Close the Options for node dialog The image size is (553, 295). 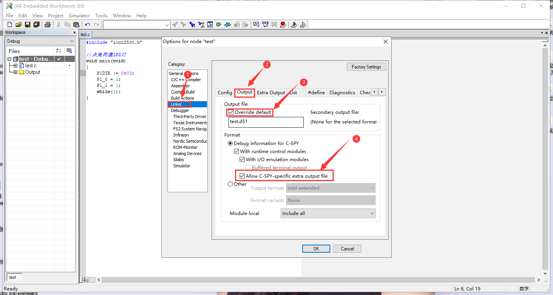point(386,42)
